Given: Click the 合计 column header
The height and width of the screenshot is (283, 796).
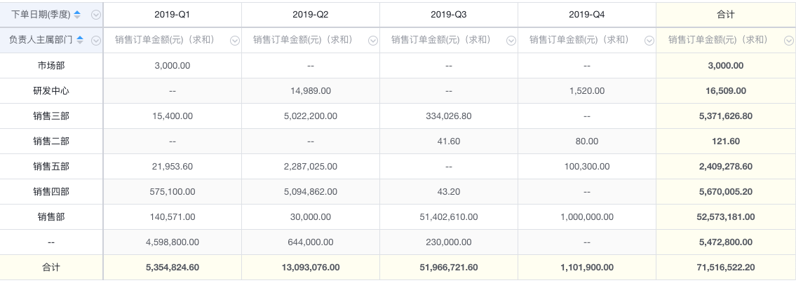Looking at the screenshot, I should (726, 15).
